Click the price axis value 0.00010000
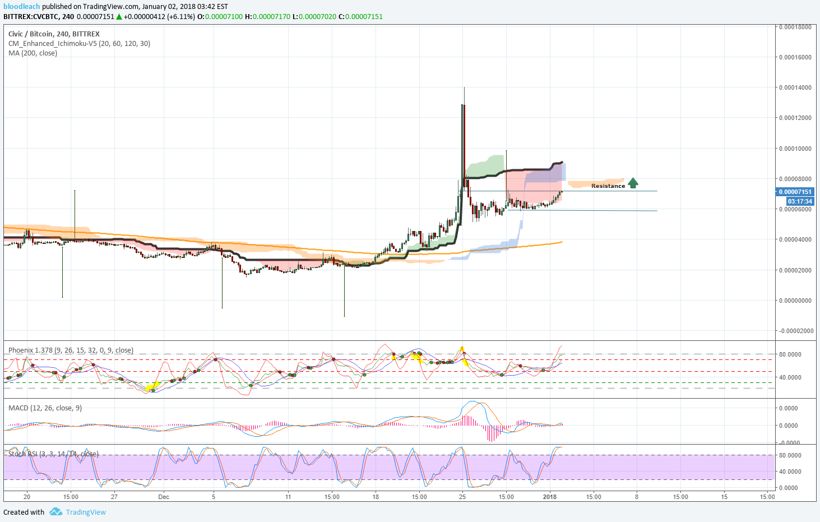 [795, 149]
